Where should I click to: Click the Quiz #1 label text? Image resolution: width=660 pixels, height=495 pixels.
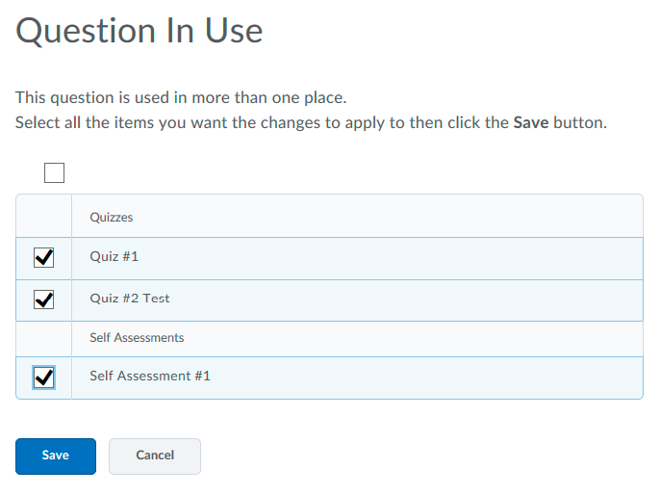(x=114, y=257)
